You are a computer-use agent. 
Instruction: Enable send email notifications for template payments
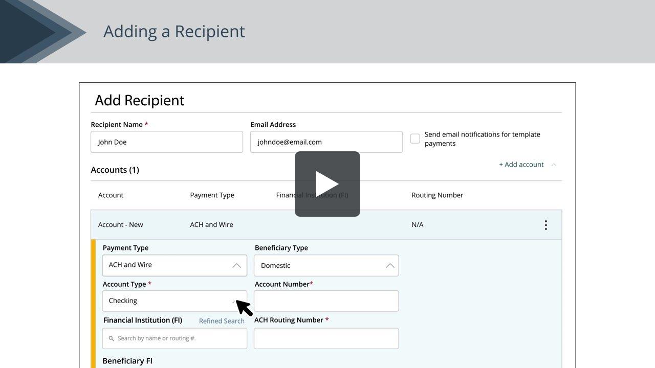click(x=415, y=139)
